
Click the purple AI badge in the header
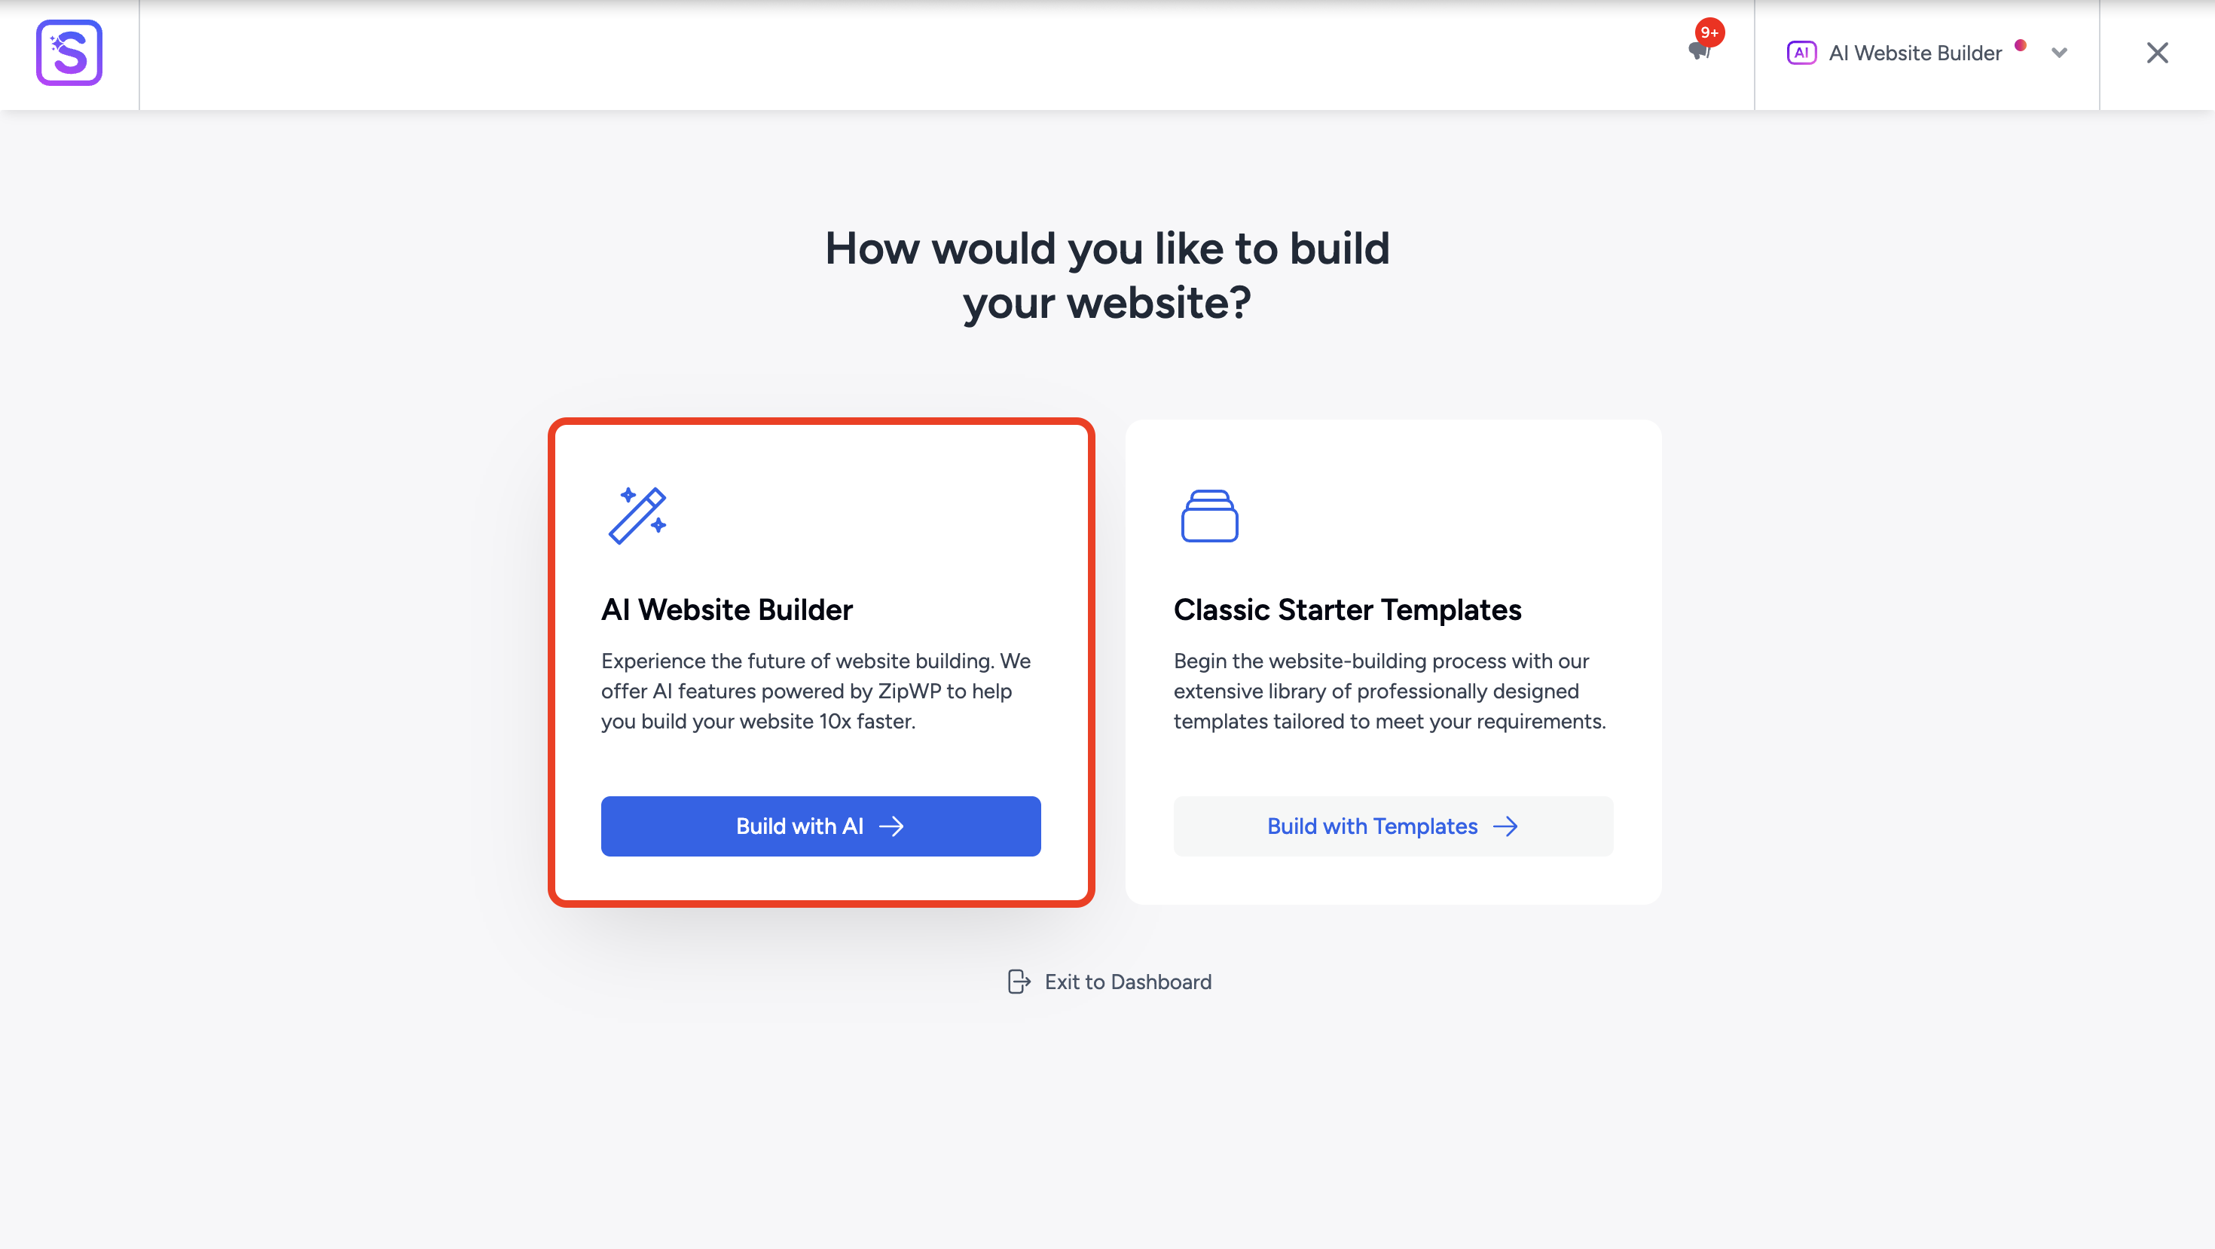click(1803, 53)
